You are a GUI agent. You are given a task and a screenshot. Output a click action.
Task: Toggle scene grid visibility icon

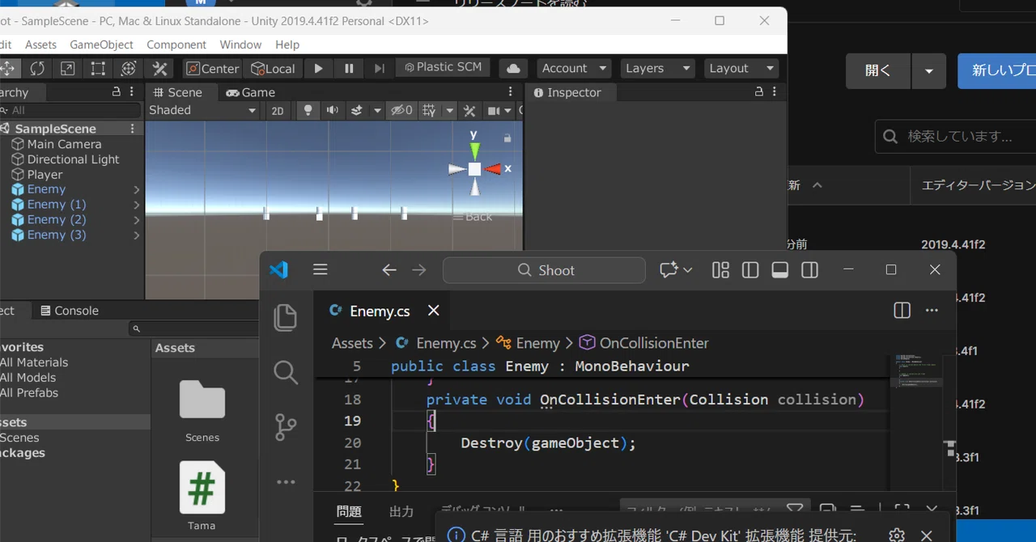pyautogui.click(x=429, y=111)
